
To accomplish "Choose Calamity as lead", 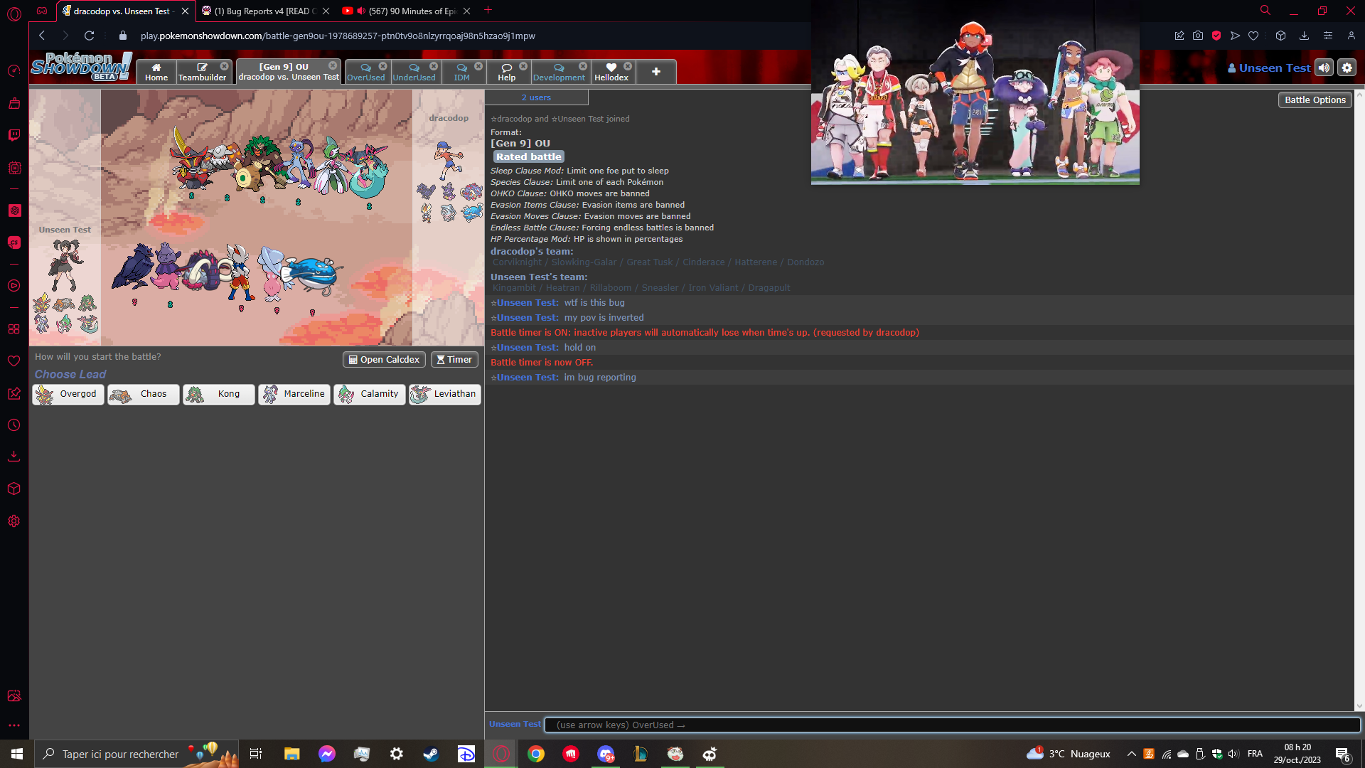I will pos(370,394).
